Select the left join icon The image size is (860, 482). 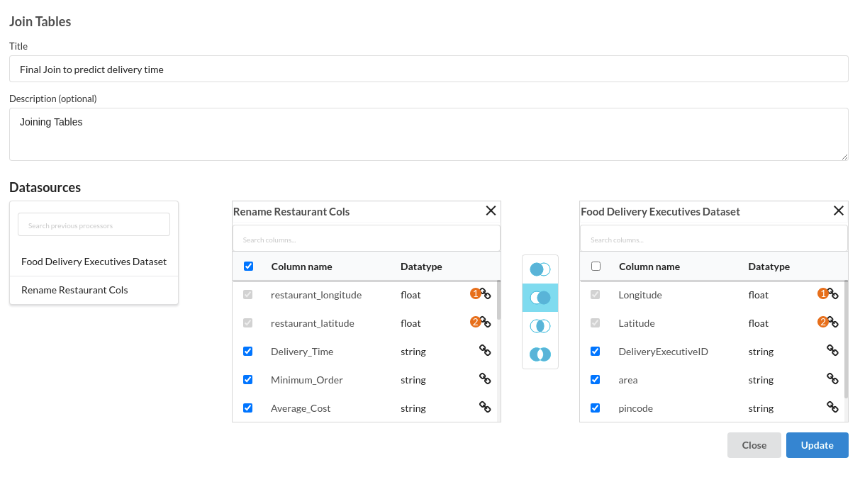[x=540, y=269]
